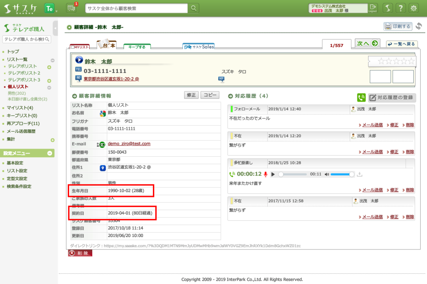Click 修正 button in 顧客詳細情報
This screenshot has height=284, width=427.
tap(191, 95)
